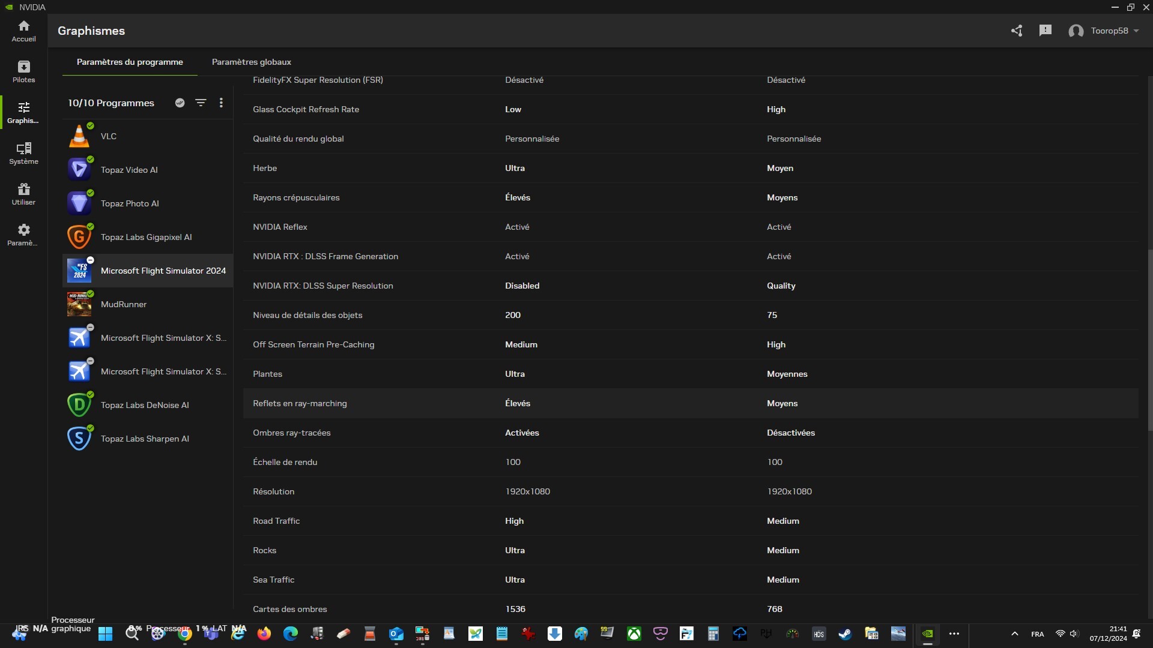Switch to Paramètres globaux tab

point(251,62)
